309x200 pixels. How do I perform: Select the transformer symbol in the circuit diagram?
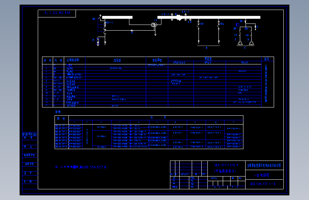tap(154, 25)
